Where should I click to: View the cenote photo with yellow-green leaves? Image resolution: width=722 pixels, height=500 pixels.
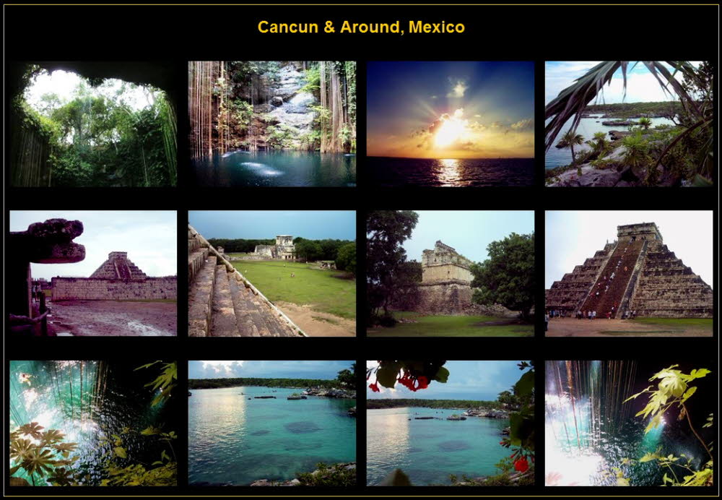[628, 423]
